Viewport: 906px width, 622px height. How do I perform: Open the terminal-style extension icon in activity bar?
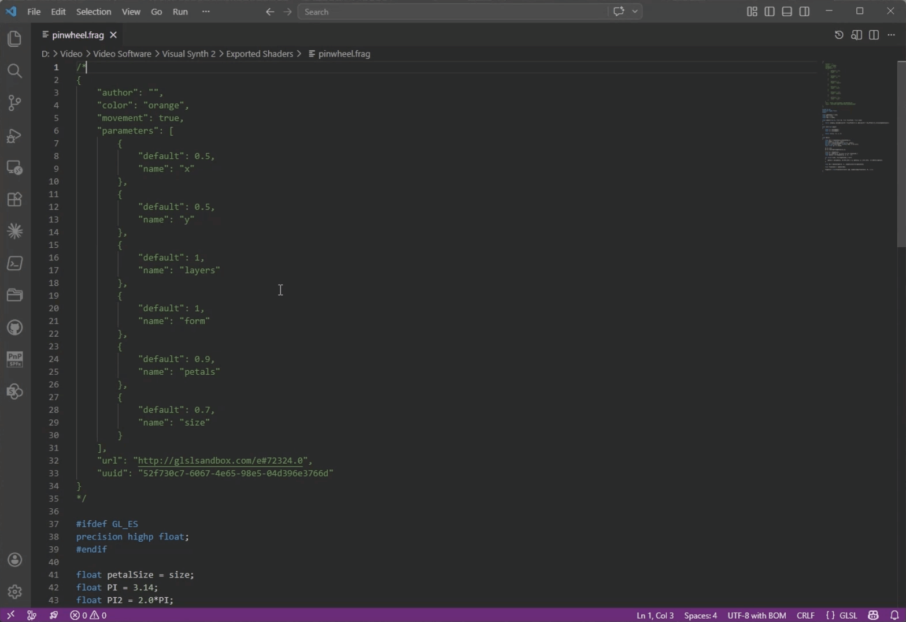tap(14, 263)
